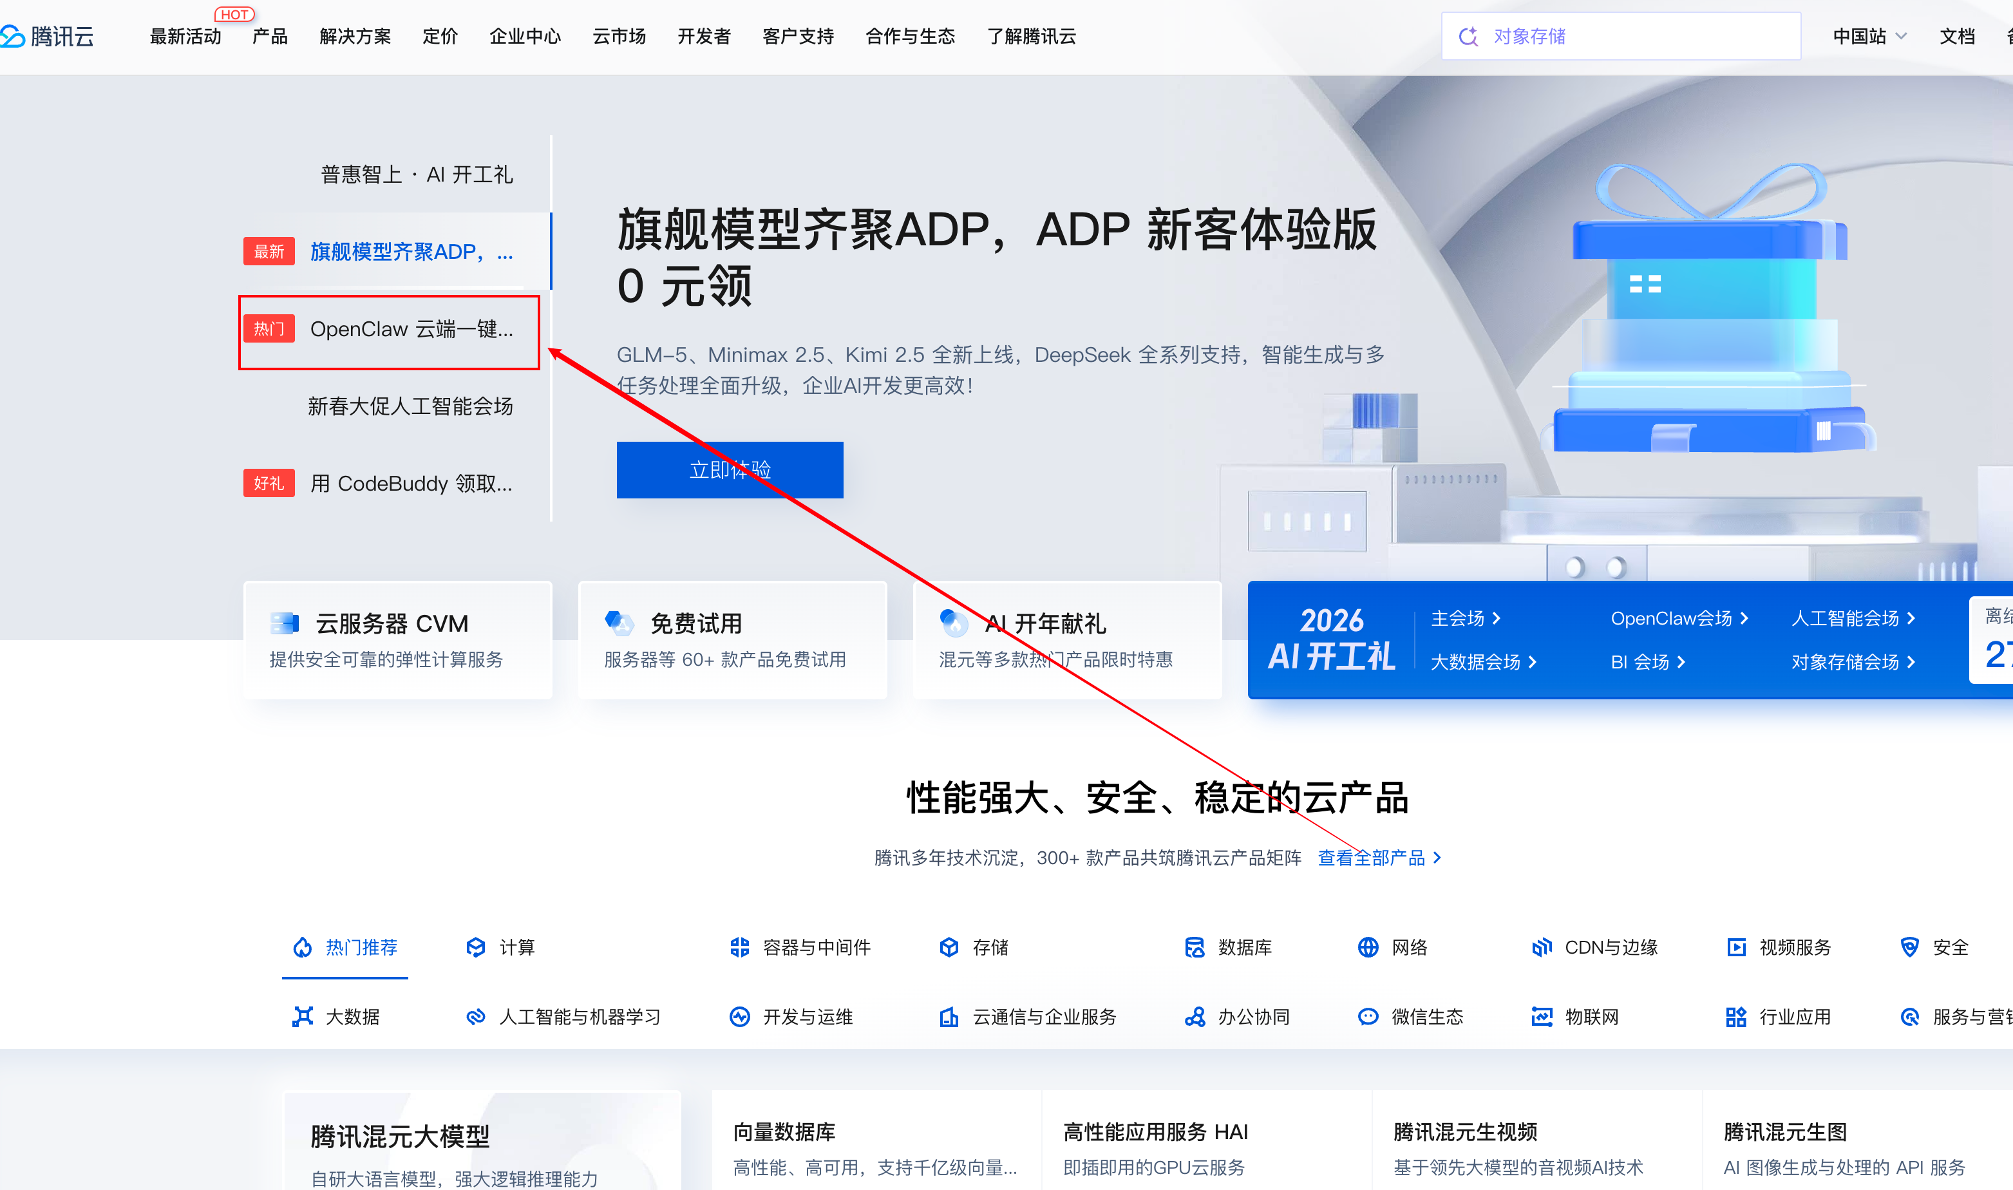Screen dimensions: 2013x1190
Task: Click the 对象存储 search input field
Action: pos(1621,36)
